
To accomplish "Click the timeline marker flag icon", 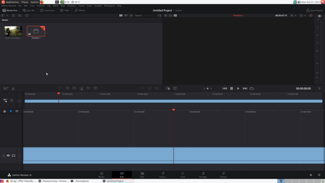I will tap(11, 111).
